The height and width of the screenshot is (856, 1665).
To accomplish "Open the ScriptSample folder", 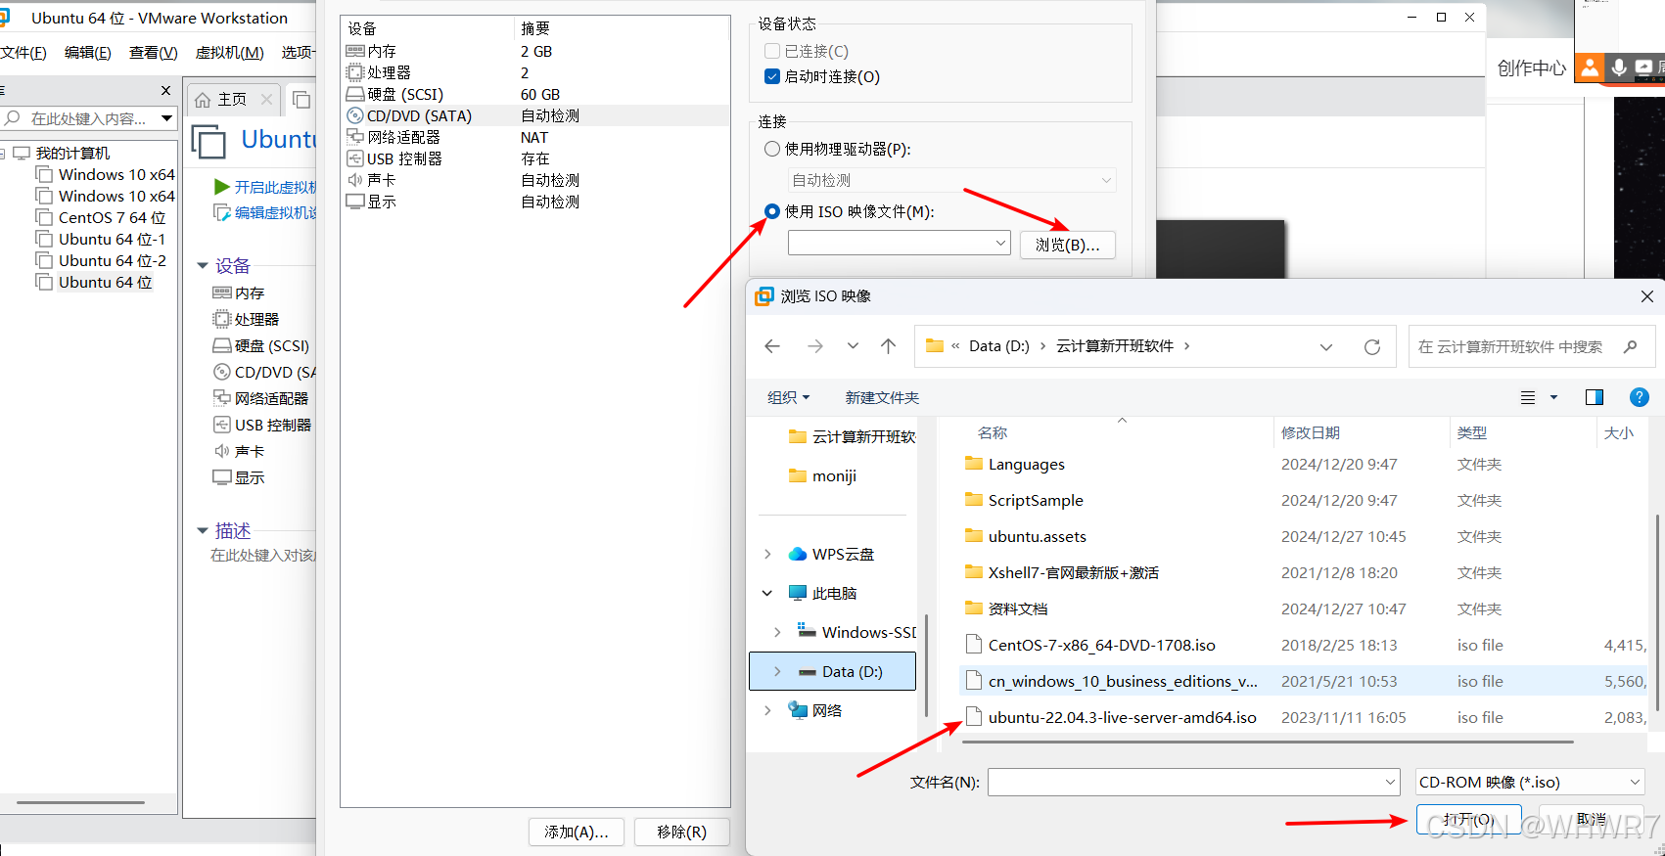I will point(1036,501).
